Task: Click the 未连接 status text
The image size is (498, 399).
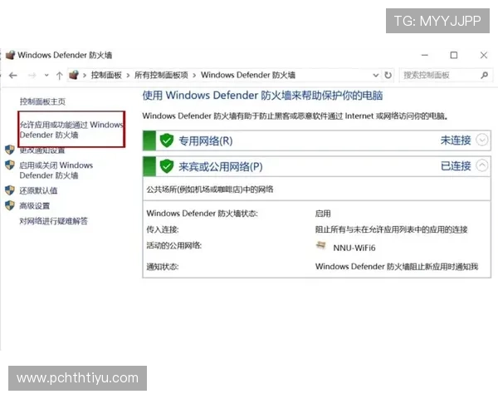Action: [x=456, y=140]
